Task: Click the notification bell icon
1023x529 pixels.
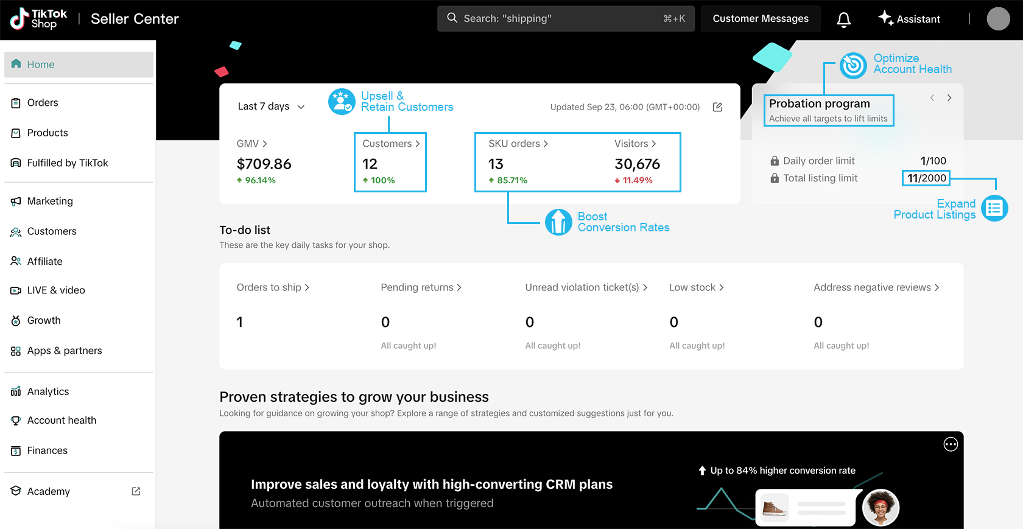Action: tap(843, 19)
